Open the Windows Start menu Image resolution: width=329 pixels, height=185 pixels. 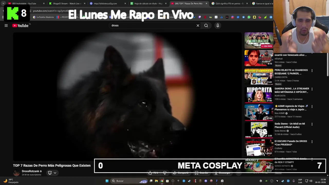pos(107,181)
